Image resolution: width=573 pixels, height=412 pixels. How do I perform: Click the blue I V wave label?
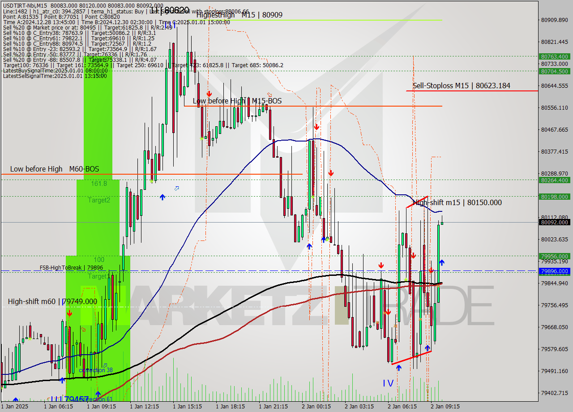pyautogui.click(x=388, y=383)
